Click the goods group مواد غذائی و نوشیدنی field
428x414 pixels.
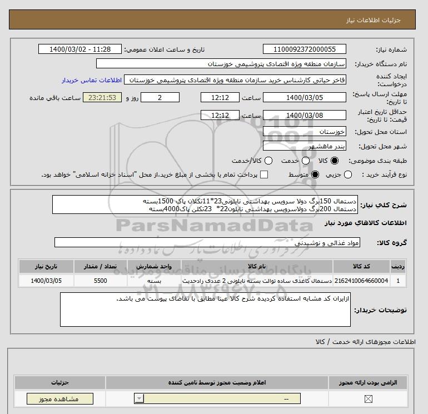coord(207,242)
